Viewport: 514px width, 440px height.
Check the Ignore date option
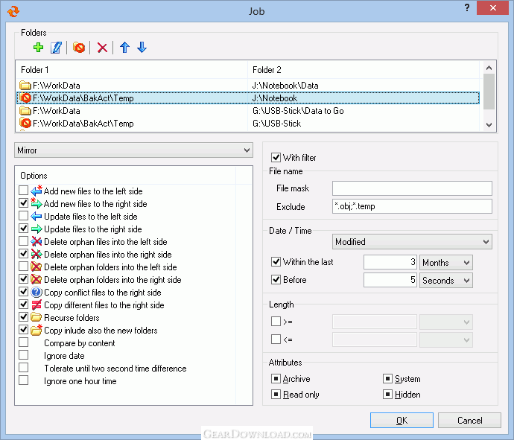pos(23,355)
